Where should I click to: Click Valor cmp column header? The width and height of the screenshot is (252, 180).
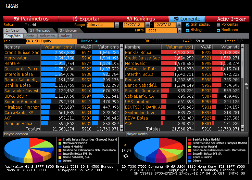click(106, 47)
